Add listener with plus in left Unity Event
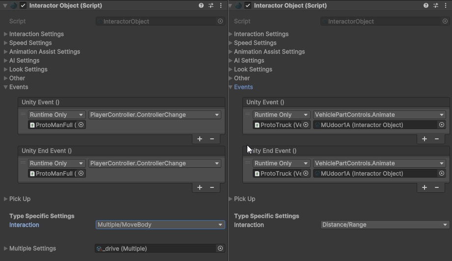 200,139
